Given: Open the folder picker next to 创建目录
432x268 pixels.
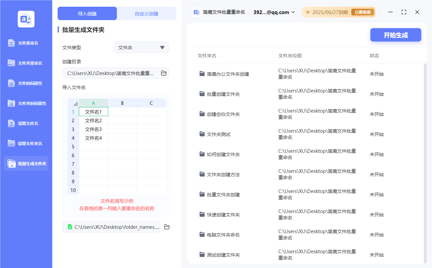Looking at the screenshot, I should (163, 73).
